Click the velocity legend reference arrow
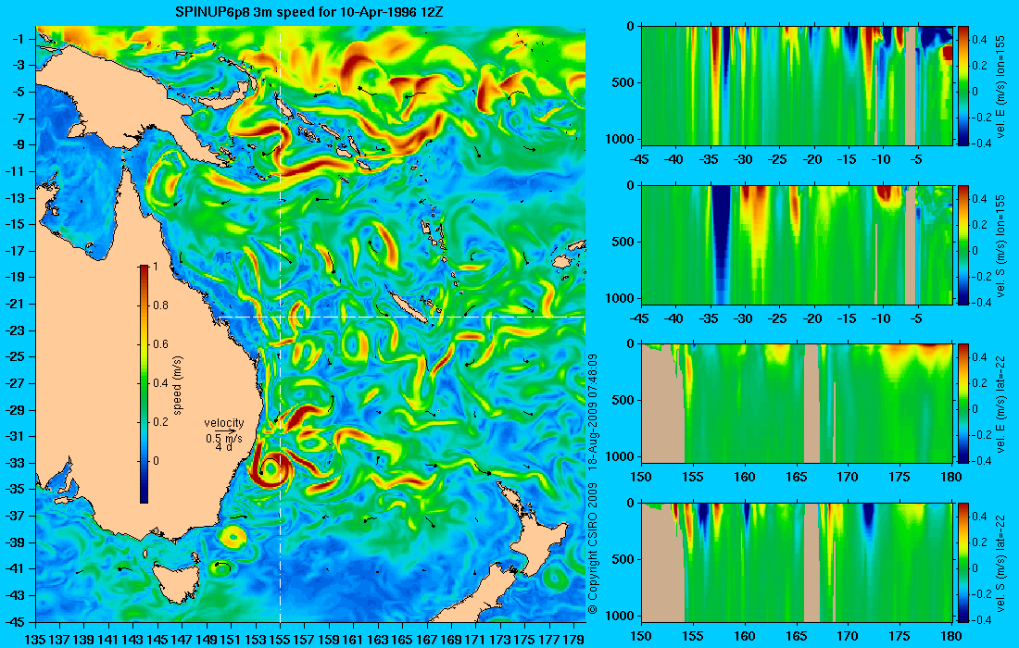This screenshot has width=1019, height=648. [x=224, y=431]
